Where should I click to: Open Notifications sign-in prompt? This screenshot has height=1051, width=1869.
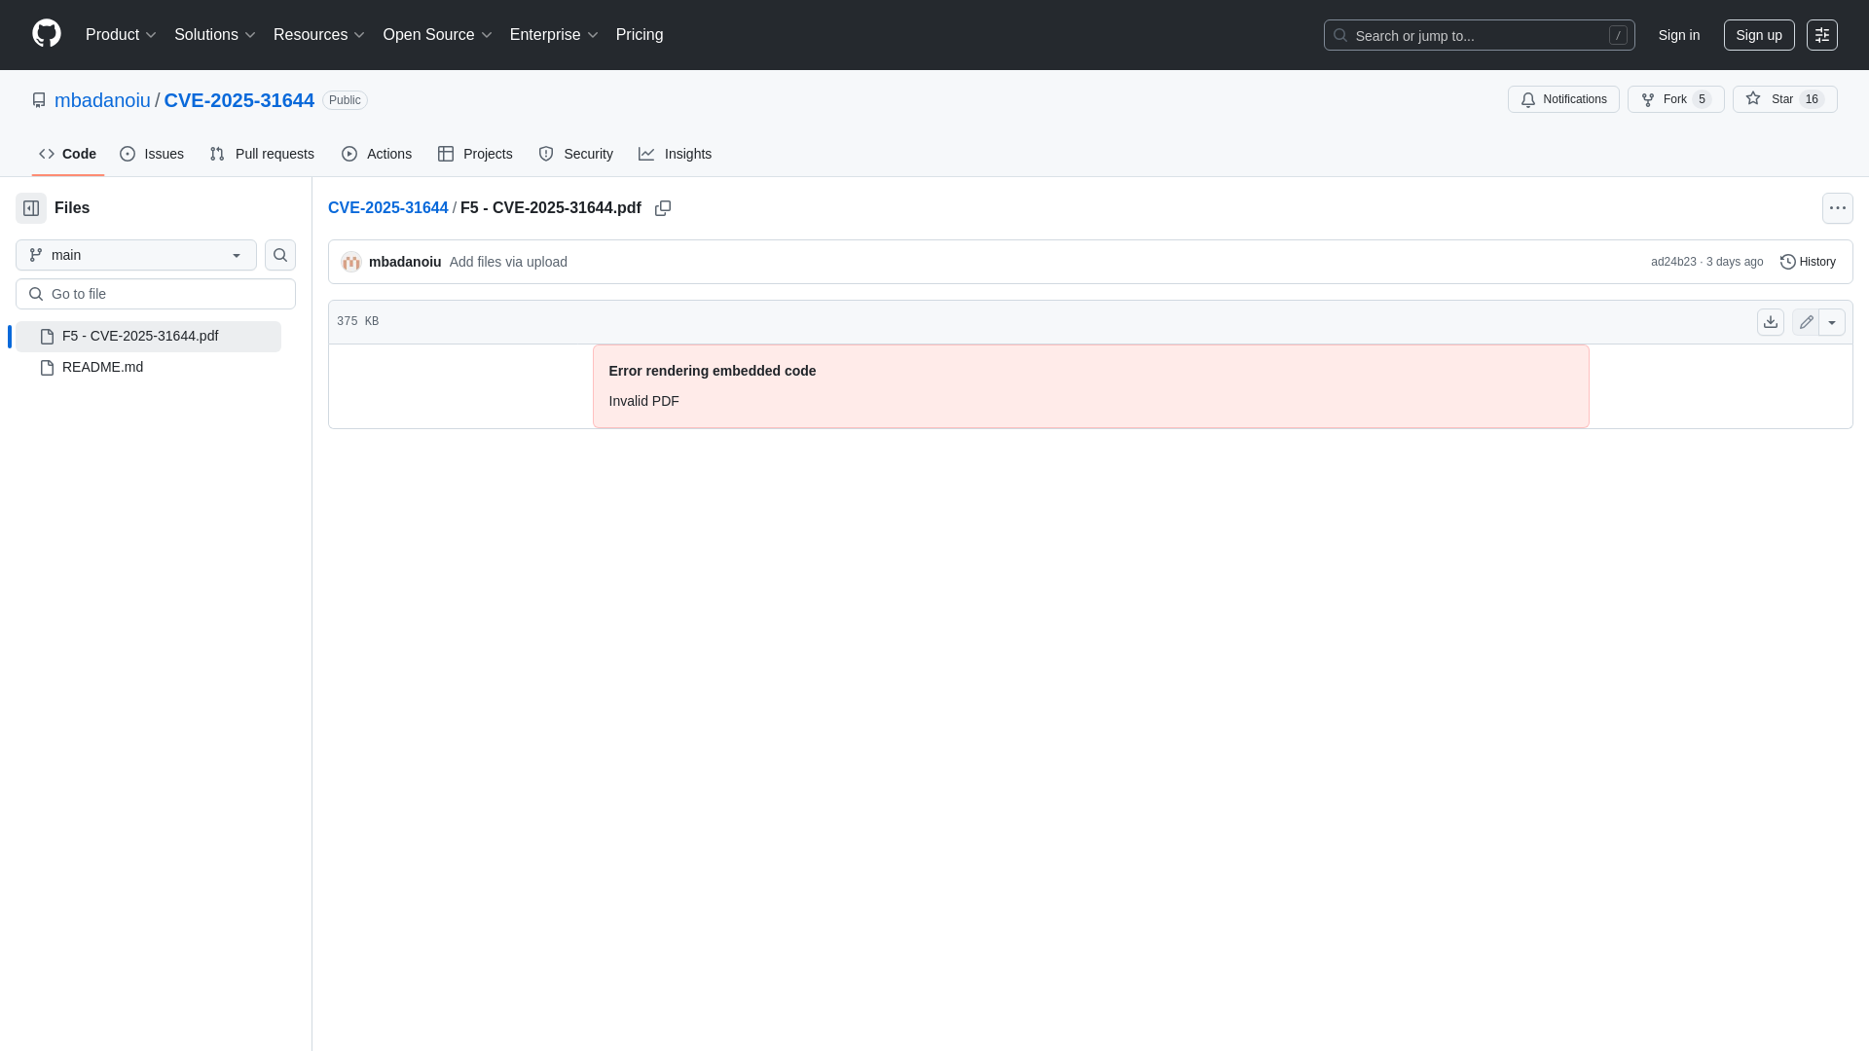click(x=1563, y=99)
